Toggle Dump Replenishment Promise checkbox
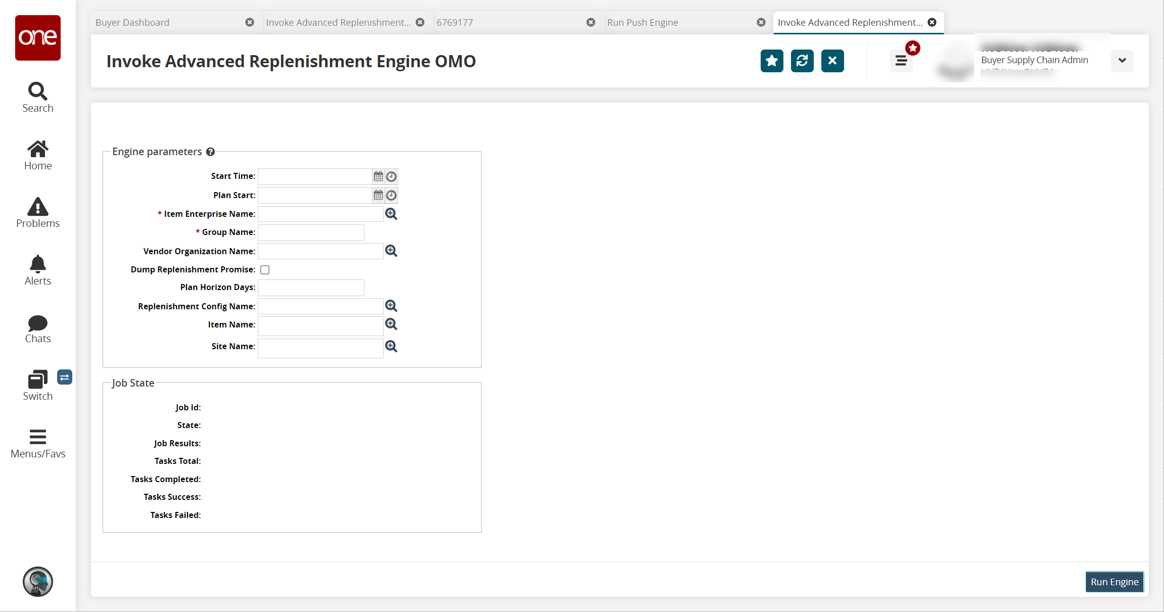Image resolution: width=1164 pixels, height=612 pixels. pyautogui.click(x=265, y=270)
